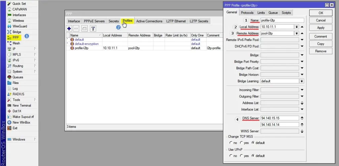Open the Remote Address dropdown
The height and width of the screenshot is (166, 339).
point(297,33)
